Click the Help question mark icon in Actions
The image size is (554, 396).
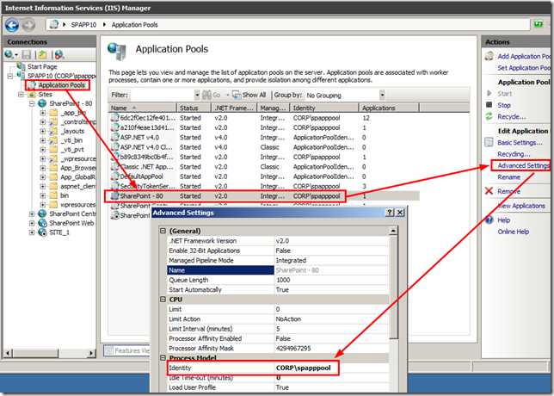[489, 220]
